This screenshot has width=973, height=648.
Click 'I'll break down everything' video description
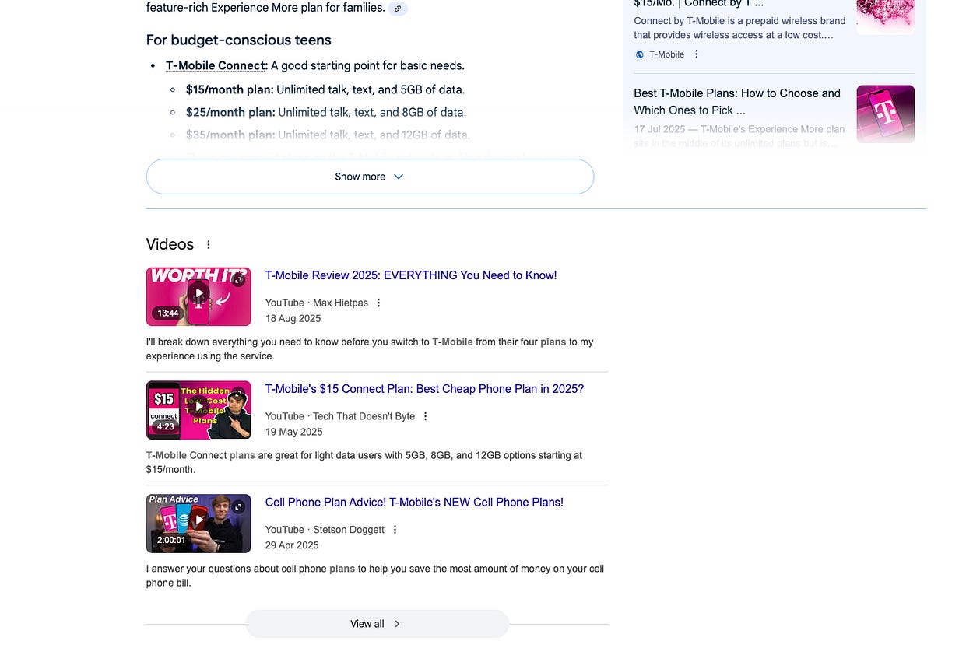370,349
